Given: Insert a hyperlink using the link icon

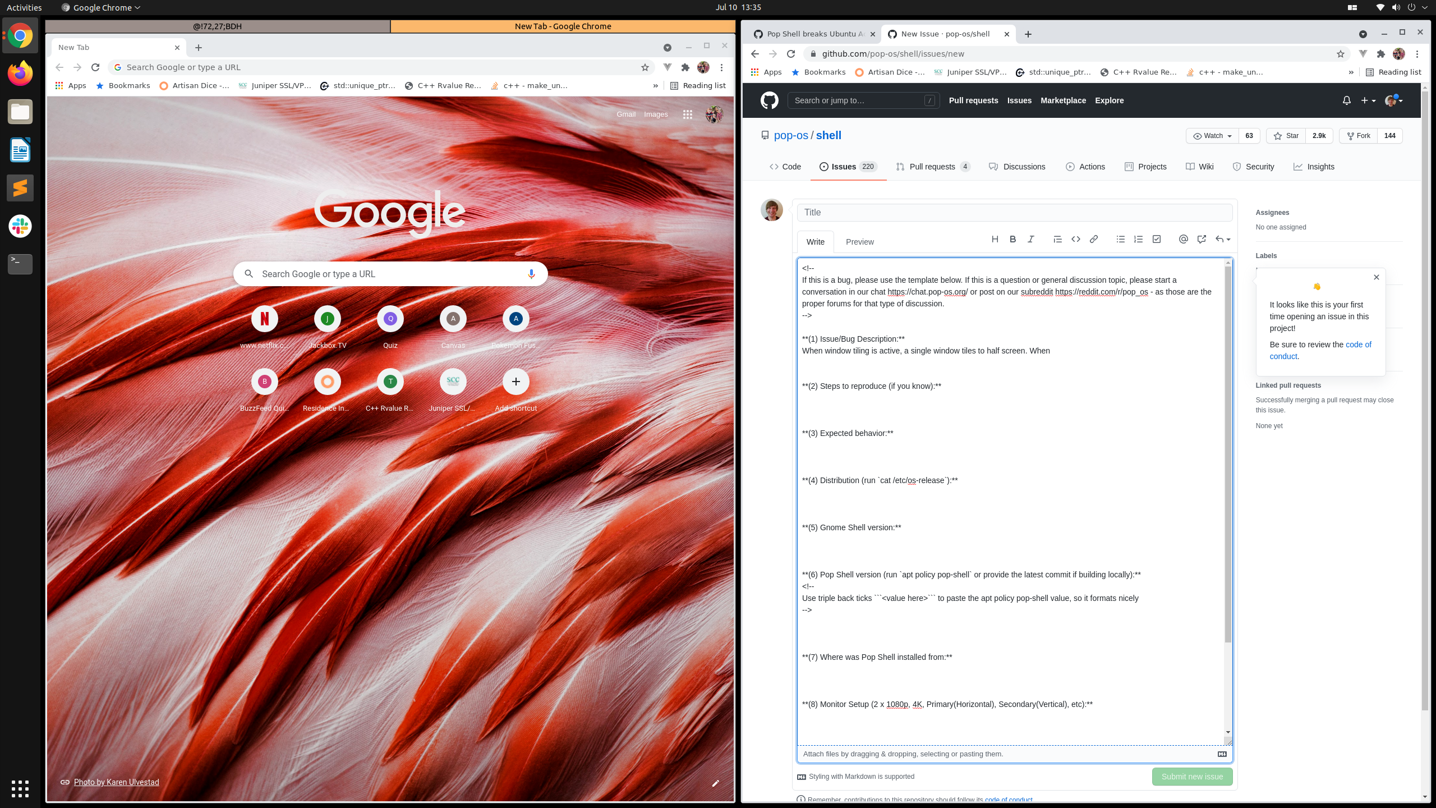Looking at the screenshot, I should point(1093,239).
